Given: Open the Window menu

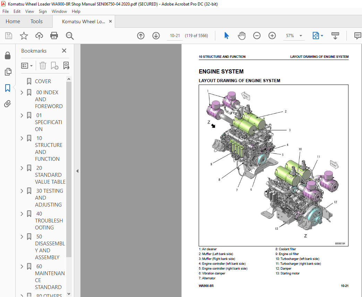Looking at the screenshot, I should pyautogui.click(x=59, y=11).
